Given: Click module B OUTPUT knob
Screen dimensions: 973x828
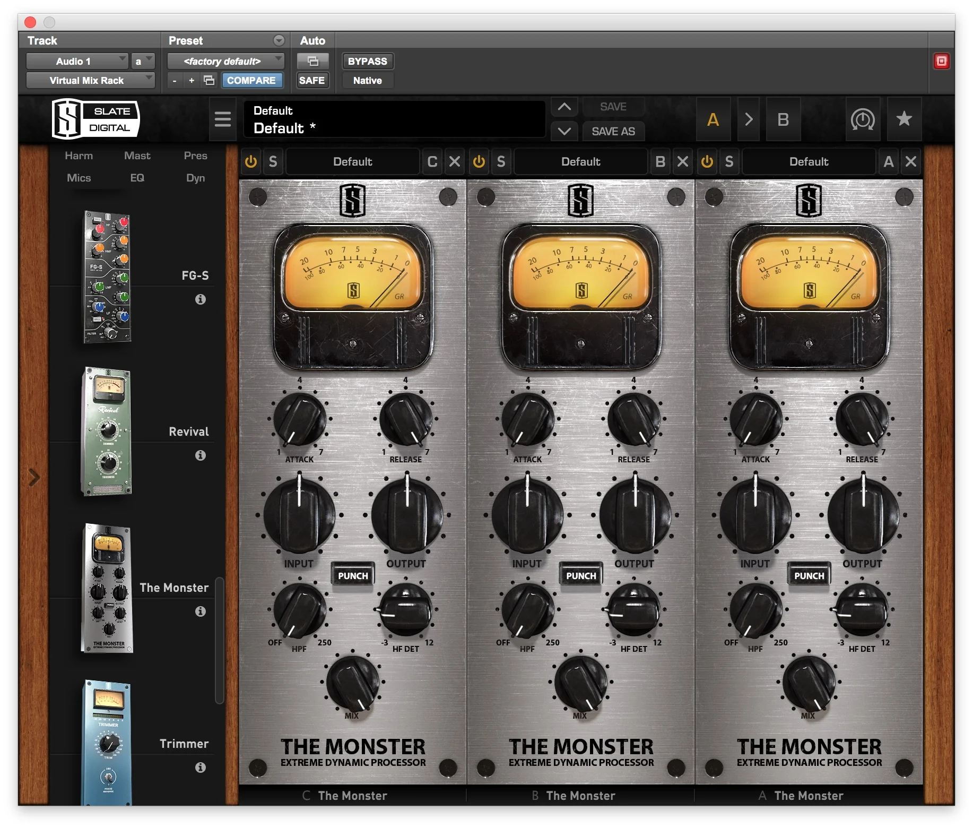Looking at the screenshot, I should [x=635, y=514].
